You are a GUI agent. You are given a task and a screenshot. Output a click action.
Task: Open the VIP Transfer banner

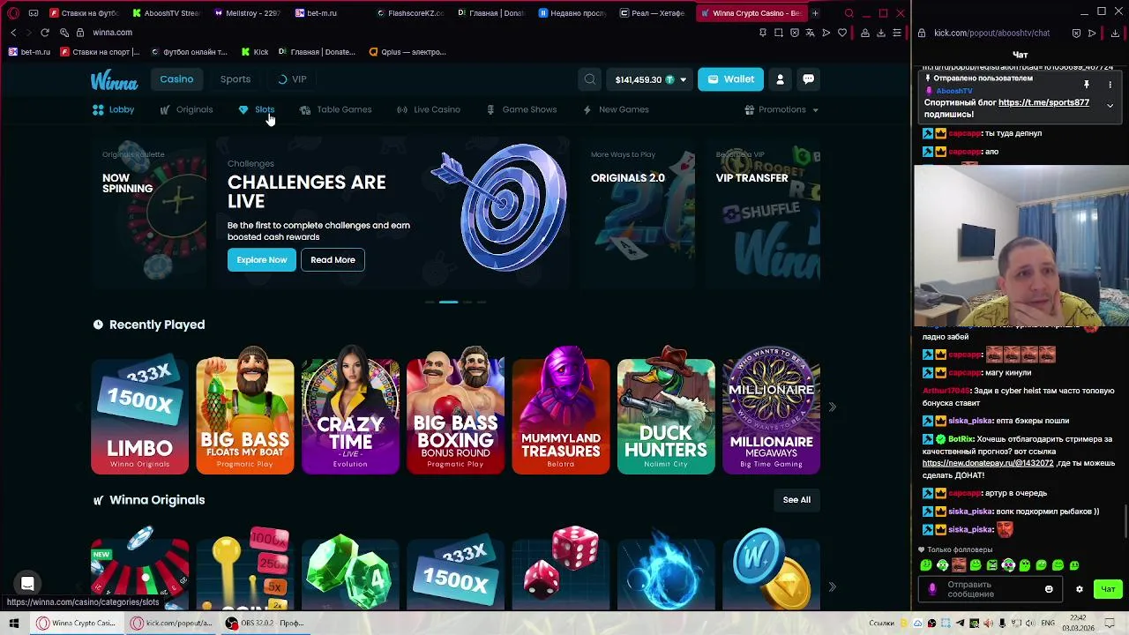(x=764, y=212)
